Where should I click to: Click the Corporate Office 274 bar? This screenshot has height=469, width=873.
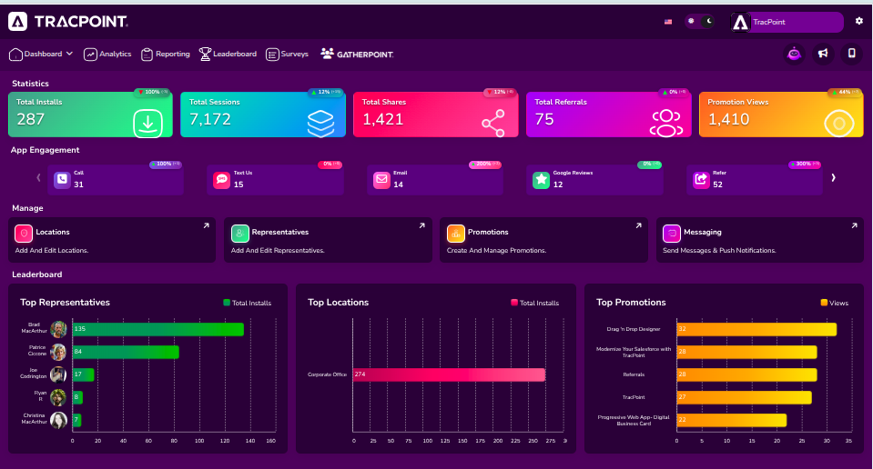coord(449,374)
